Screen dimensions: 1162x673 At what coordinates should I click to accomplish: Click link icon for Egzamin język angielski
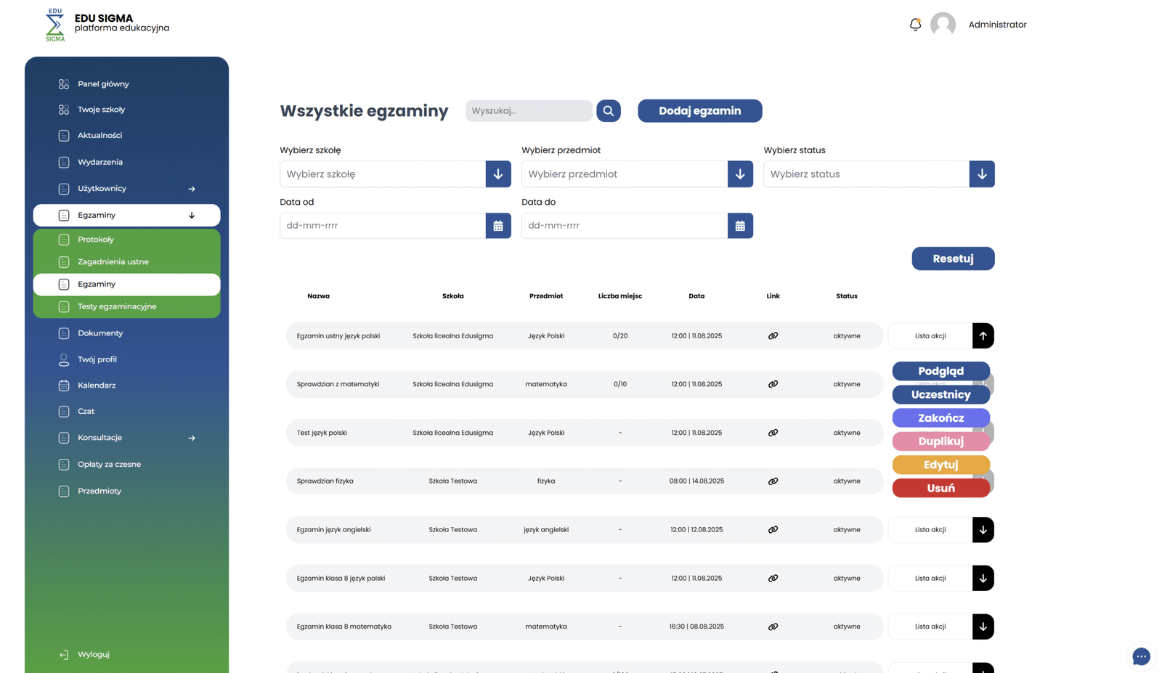[773, 530]
